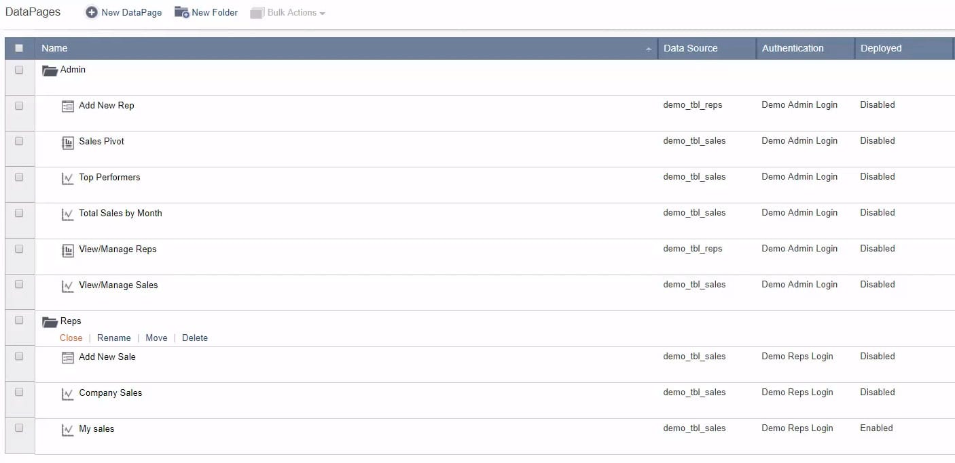Toggle the select-all checkbox in header

(19, 48)
